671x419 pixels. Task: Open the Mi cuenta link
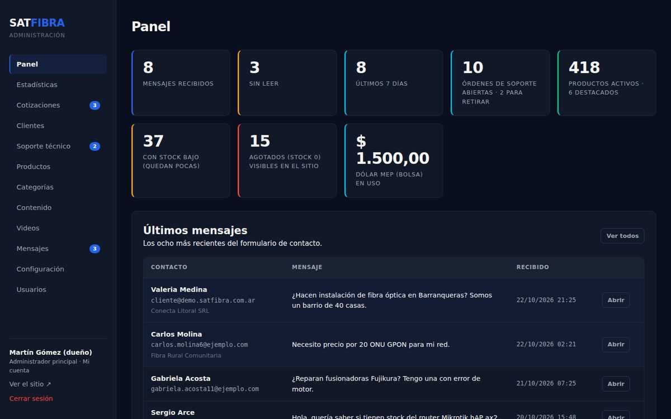coord(49,366)
